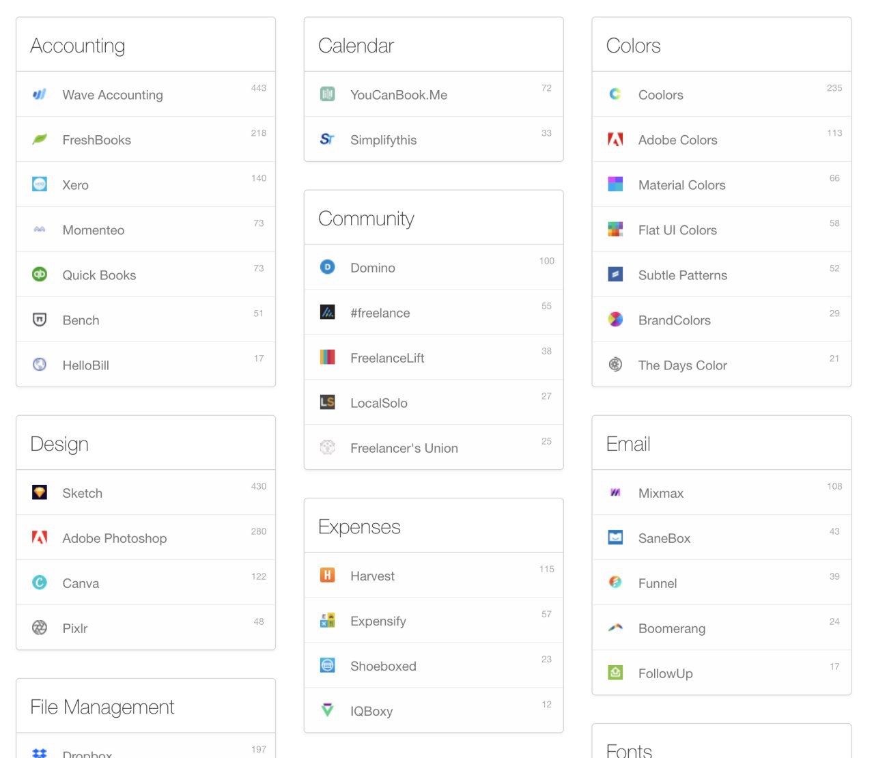Select the Email category heading
The width and height of the screenshot is (874, 758).
click(628, 444)
